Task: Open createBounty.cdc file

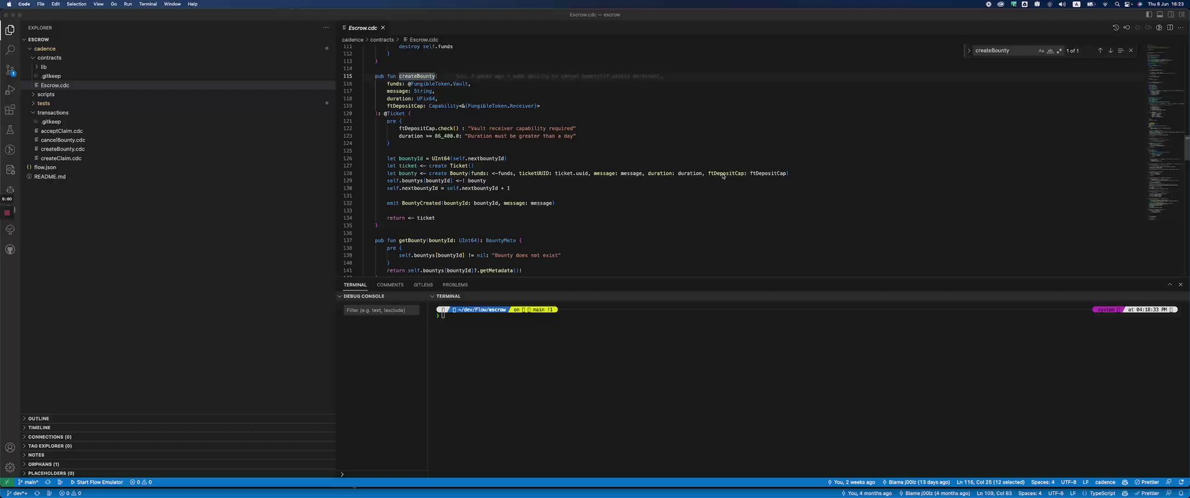Action: click(62, 149)
